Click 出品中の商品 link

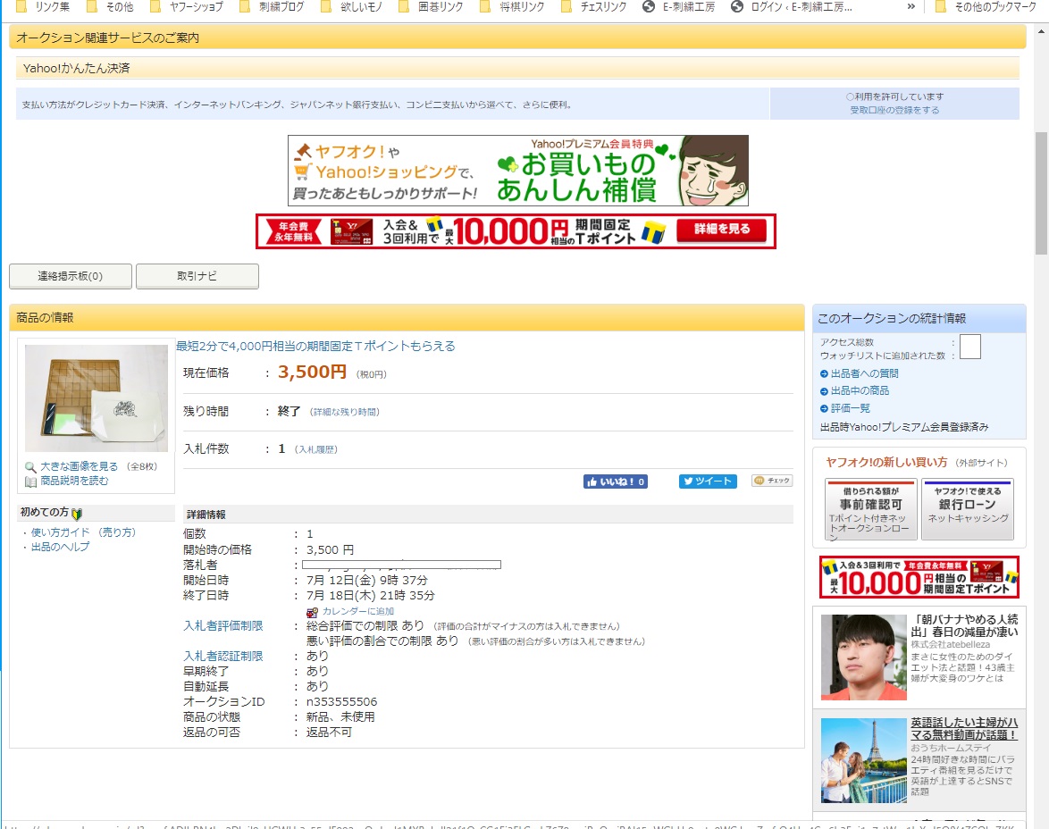[860, 390]
